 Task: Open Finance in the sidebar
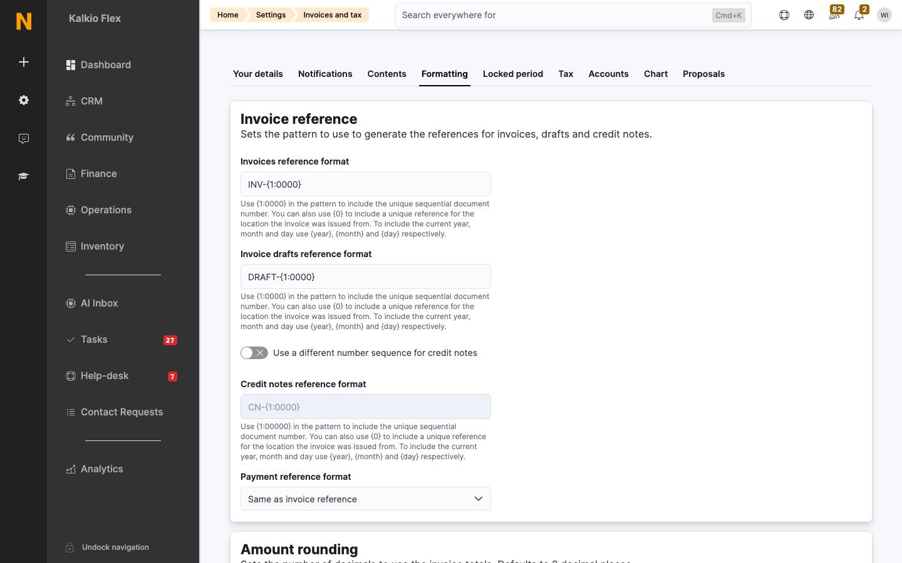(x=92, y=174)
